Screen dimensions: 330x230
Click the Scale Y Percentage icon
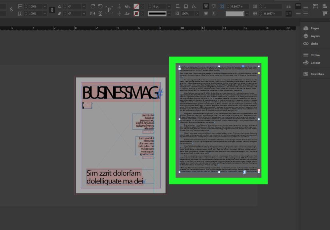click(x=20, y=14)
